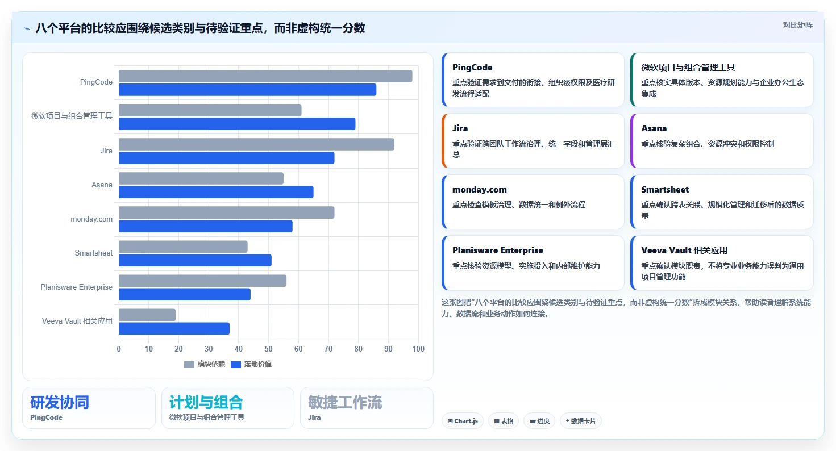Click the Planisware Enterprise y-axis label
This screenshot has width=836, height=451.
[77, 287]
